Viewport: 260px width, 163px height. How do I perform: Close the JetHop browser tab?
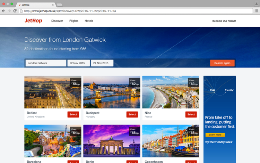point(53,5)
